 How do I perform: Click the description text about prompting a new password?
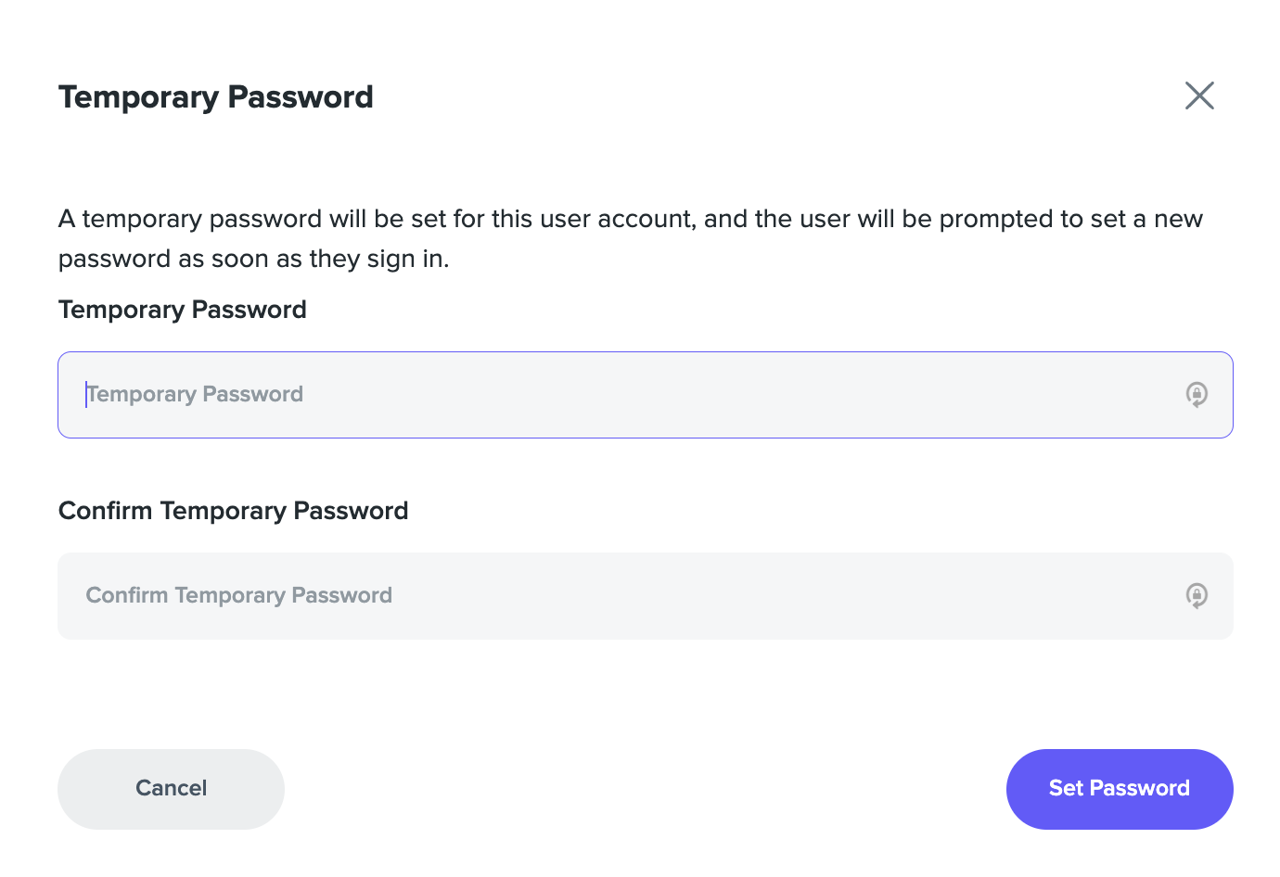(631, 238)
